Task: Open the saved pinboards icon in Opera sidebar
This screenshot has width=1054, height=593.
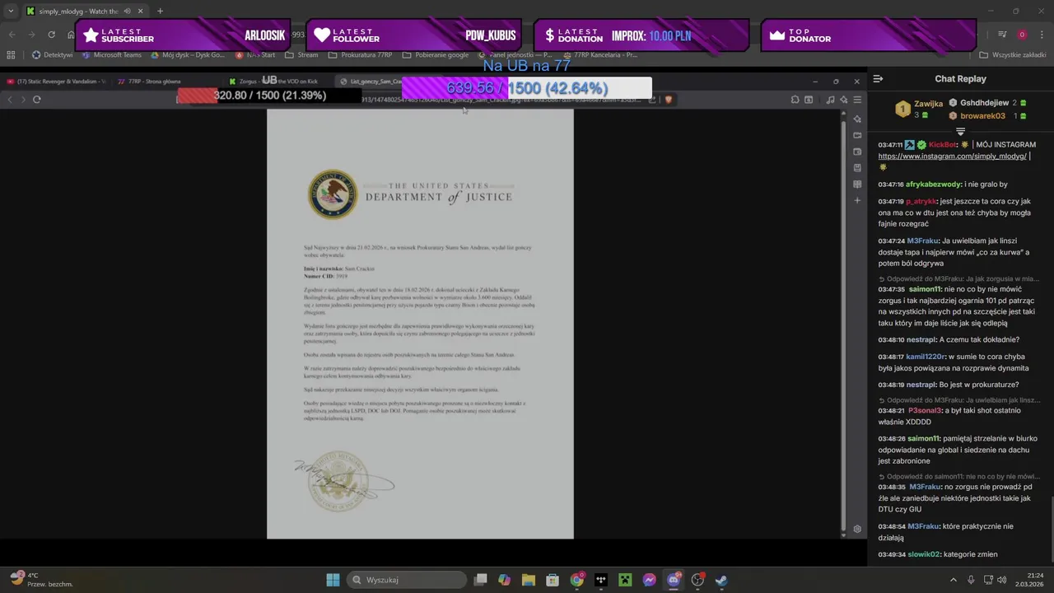Action: click(857, 168)
